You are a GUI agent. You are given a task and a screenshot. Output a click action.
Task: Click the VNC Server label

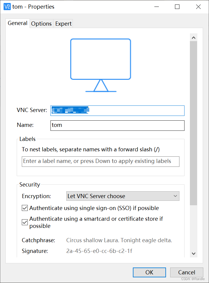click(32, 110)
